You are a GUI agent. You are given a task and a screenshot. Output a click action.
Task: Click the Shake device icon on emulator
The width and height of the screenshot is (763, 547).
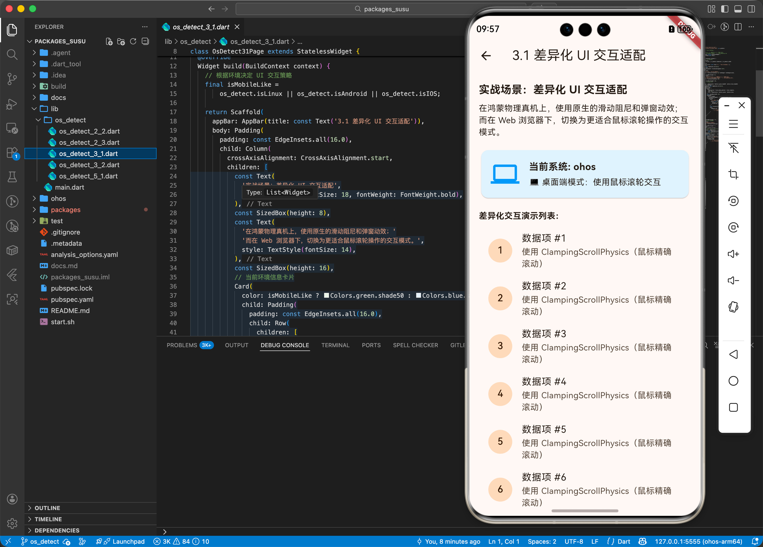734,307
